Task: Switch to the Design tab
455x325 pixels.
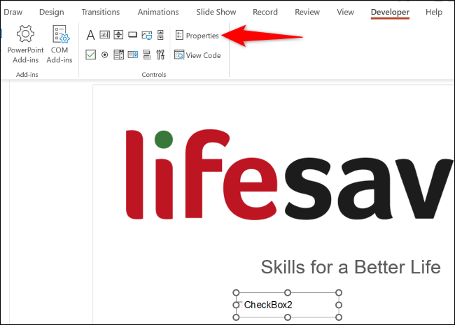Action: click(x=52, y=12)
